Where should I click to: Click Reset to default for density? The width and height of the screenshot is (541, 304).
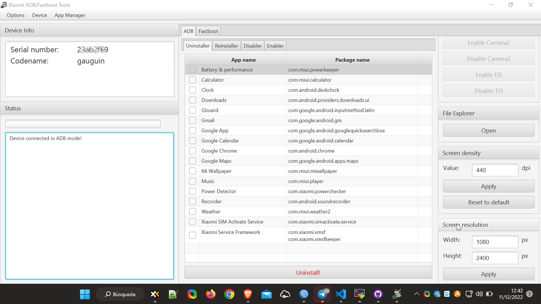click(x=489, y=202)
